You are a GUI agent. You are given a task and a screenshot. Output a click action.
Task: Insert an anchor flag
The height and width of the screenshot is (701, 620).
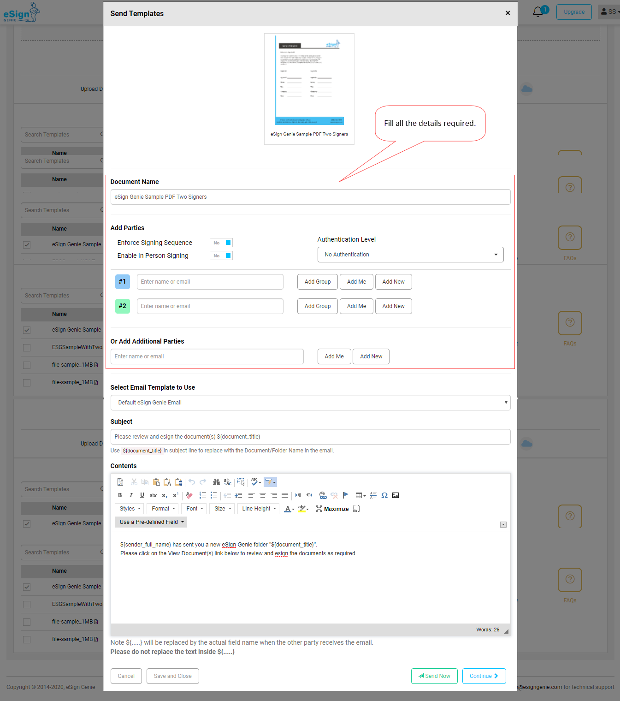[x=345, y=495]
